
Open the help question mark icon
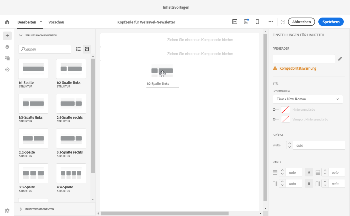[283, 22]
